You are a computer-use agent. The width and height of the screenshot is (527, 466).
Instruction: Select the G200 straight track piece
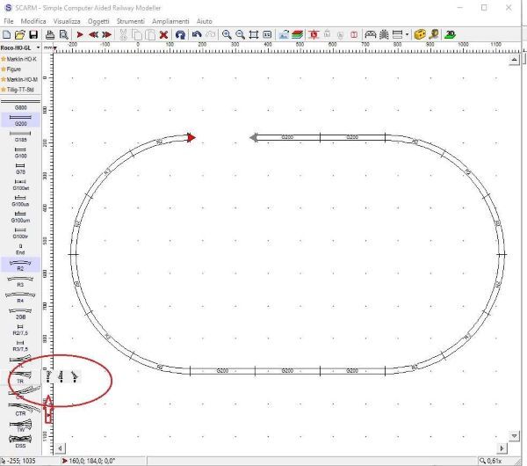(20, 120)
